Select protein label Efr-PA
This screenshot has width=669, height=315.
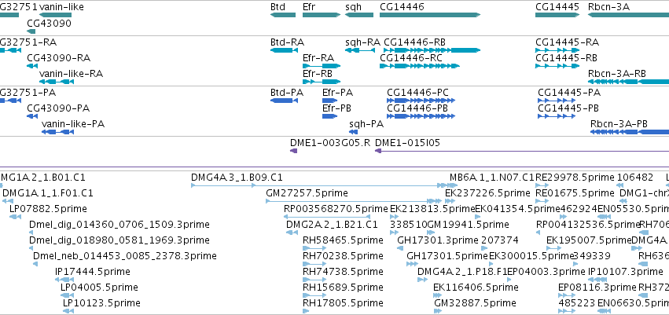337,93
